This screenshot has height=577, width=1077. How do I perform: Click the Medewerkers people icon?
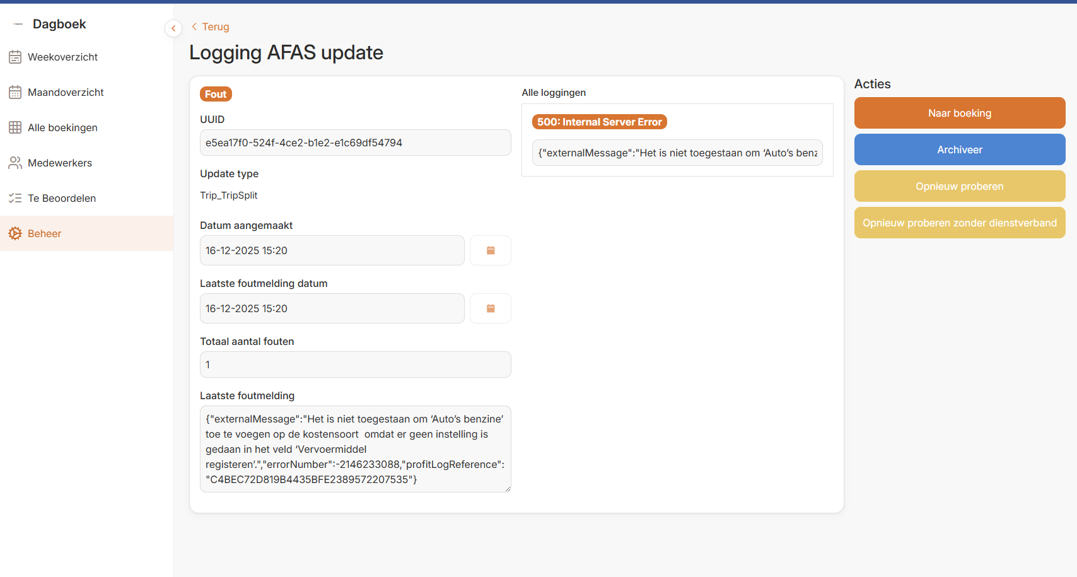click(x=15, y=163)
